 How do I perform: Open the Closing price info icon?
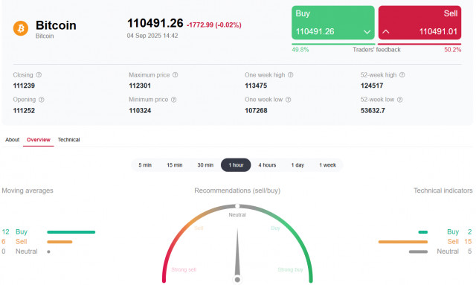39,74
